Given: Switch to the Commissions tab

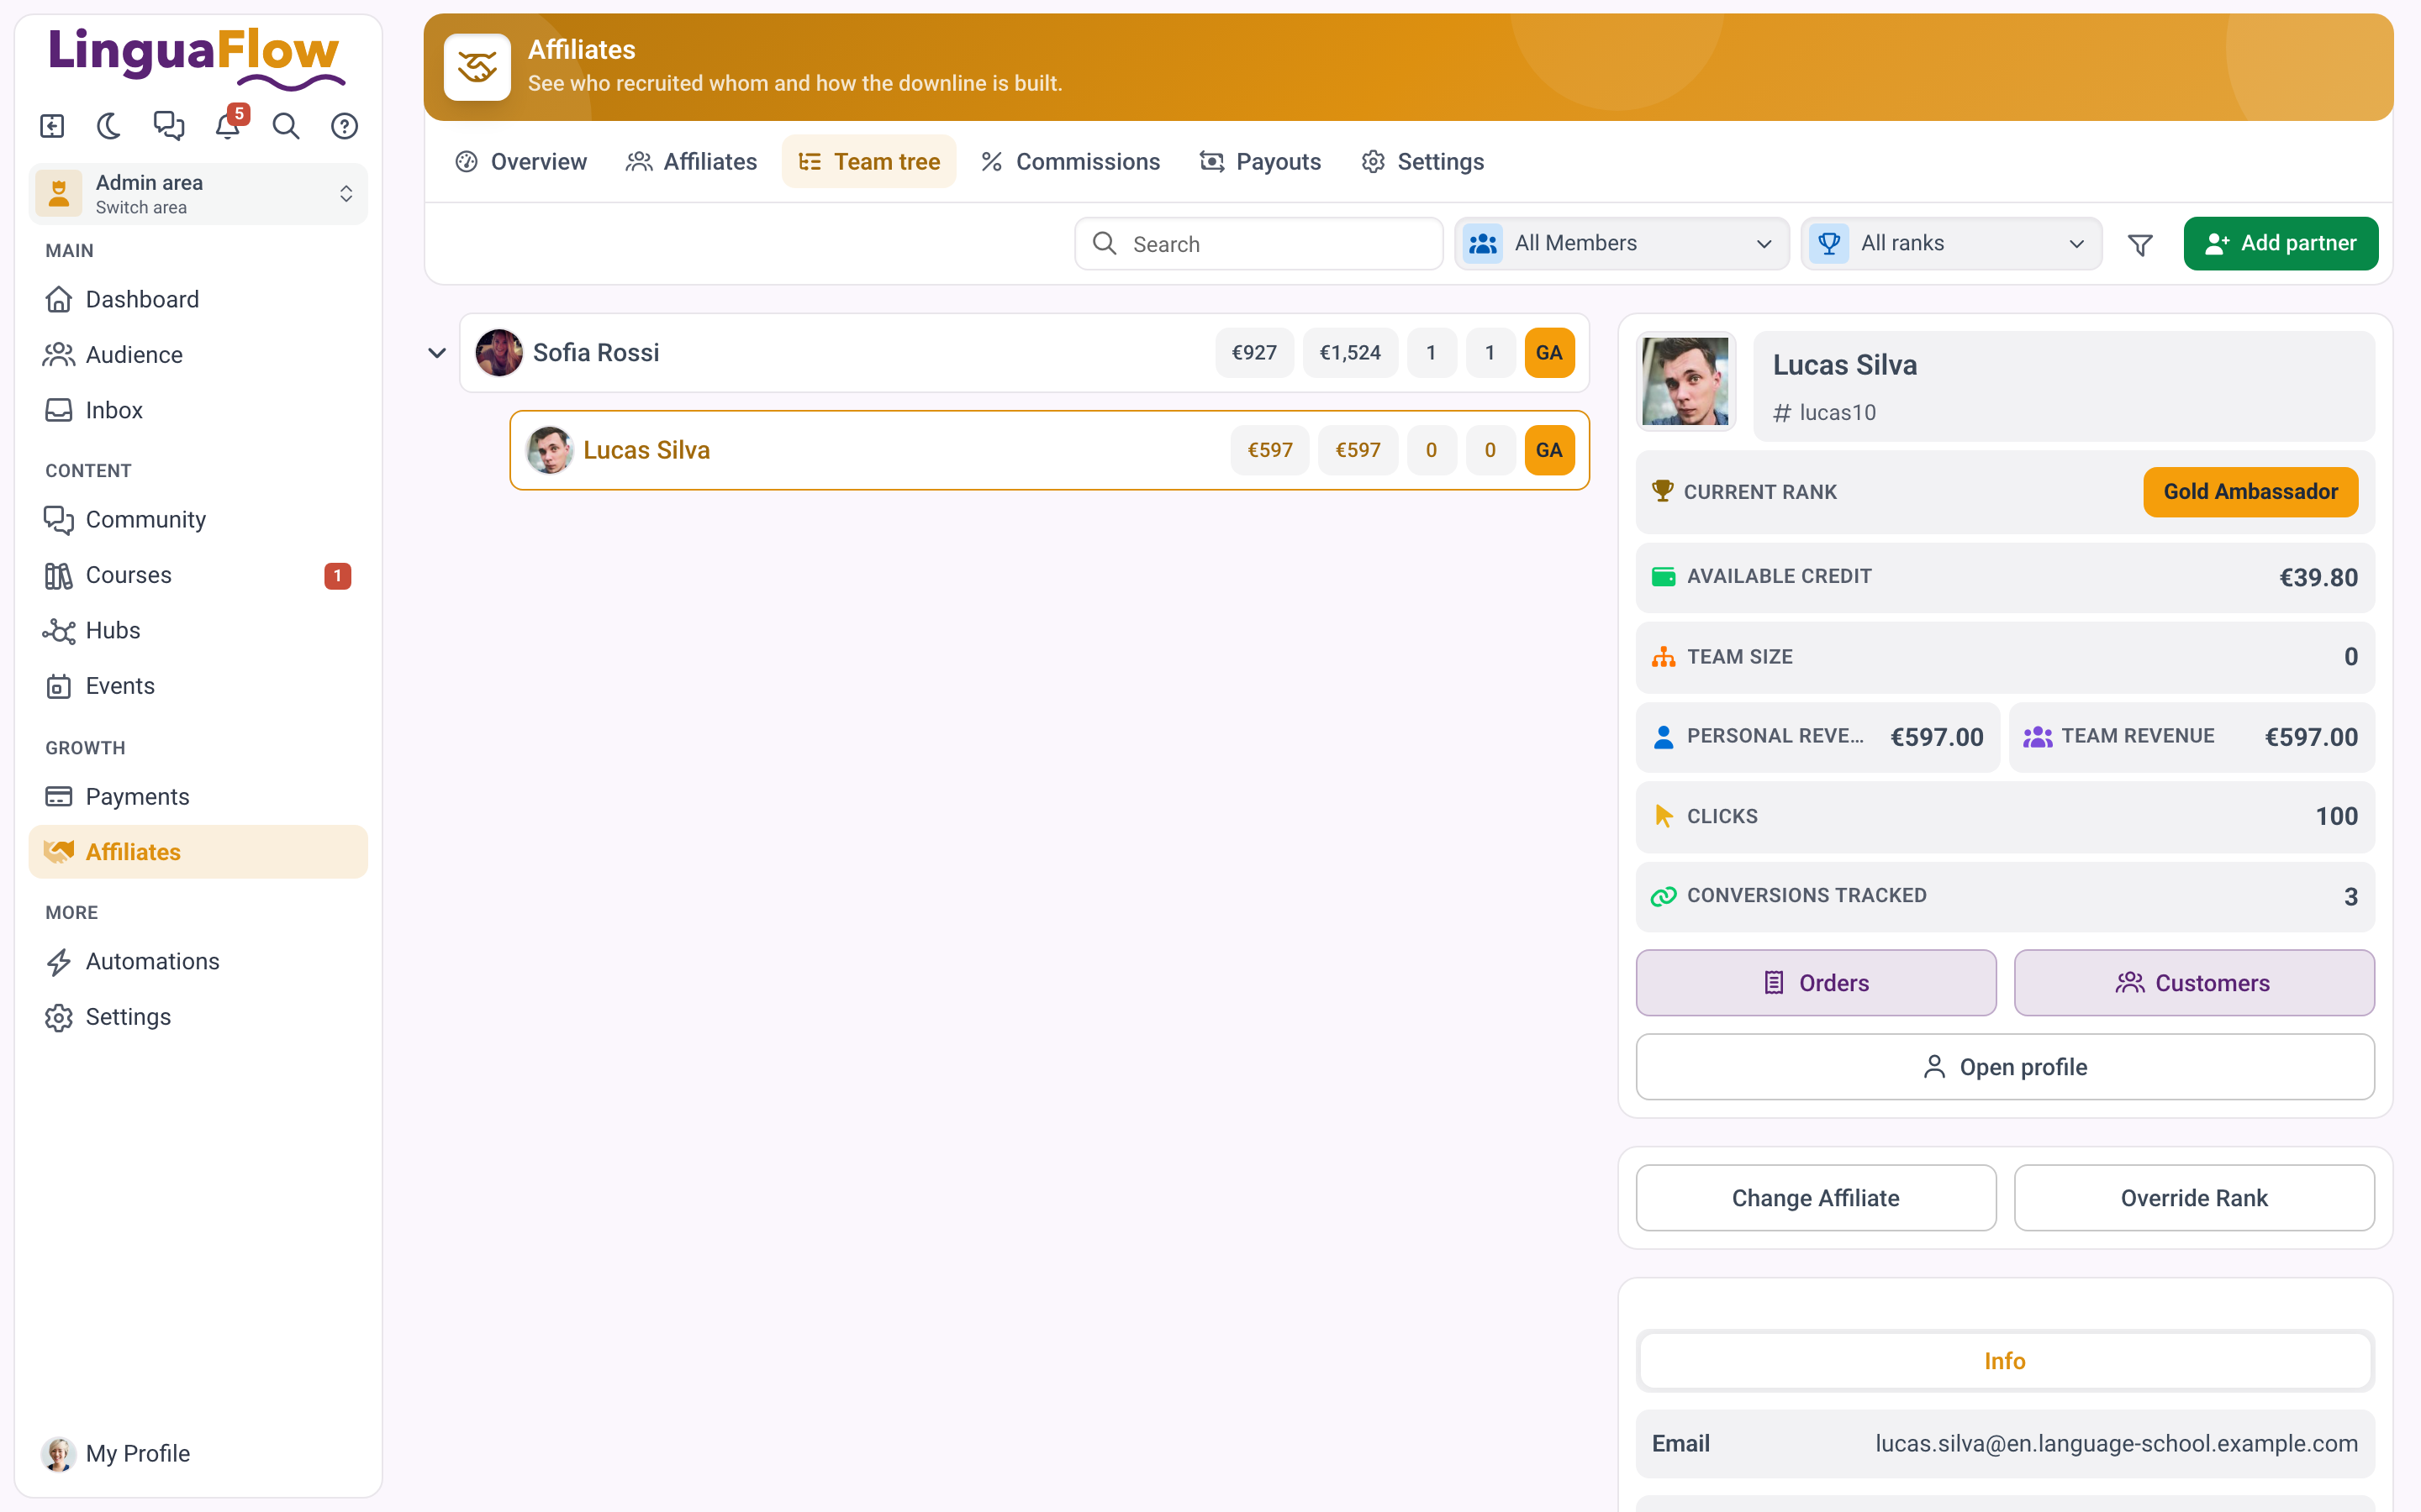Looking at the screenshot, I should coord(1070,162).
